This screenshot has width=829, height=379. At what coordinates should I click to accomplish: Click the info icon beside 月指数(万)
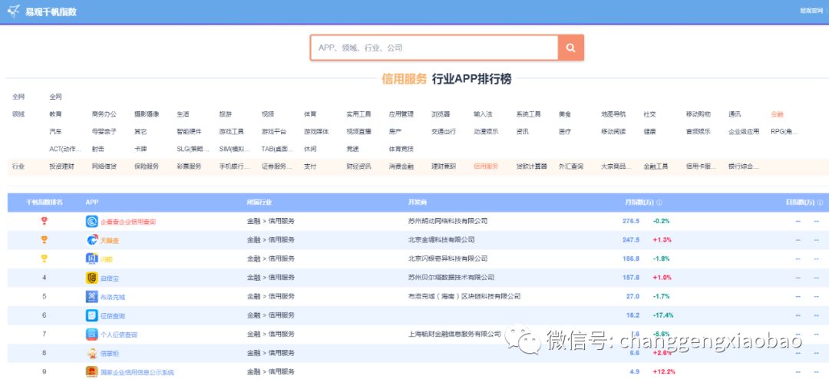(x=659, y=203)
